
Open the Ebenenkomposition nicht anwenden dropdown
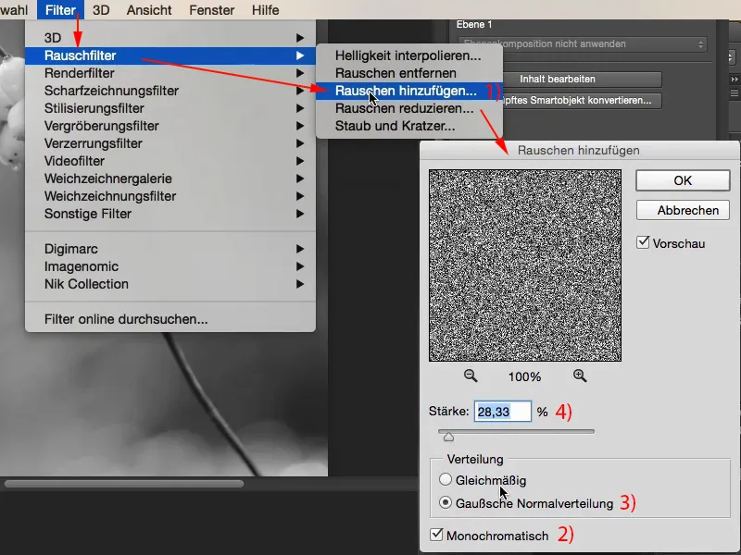[x=583, y=43]
